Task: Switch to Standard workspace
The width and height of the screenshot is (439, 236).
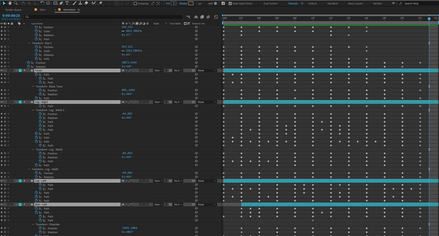Action: [x=332, y=3]
